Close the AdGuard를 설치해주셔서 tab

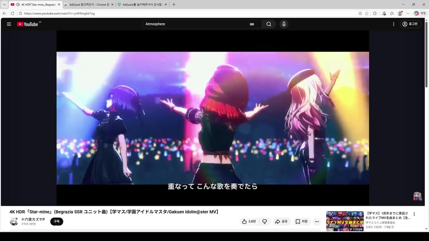click(x=166, y=5)
